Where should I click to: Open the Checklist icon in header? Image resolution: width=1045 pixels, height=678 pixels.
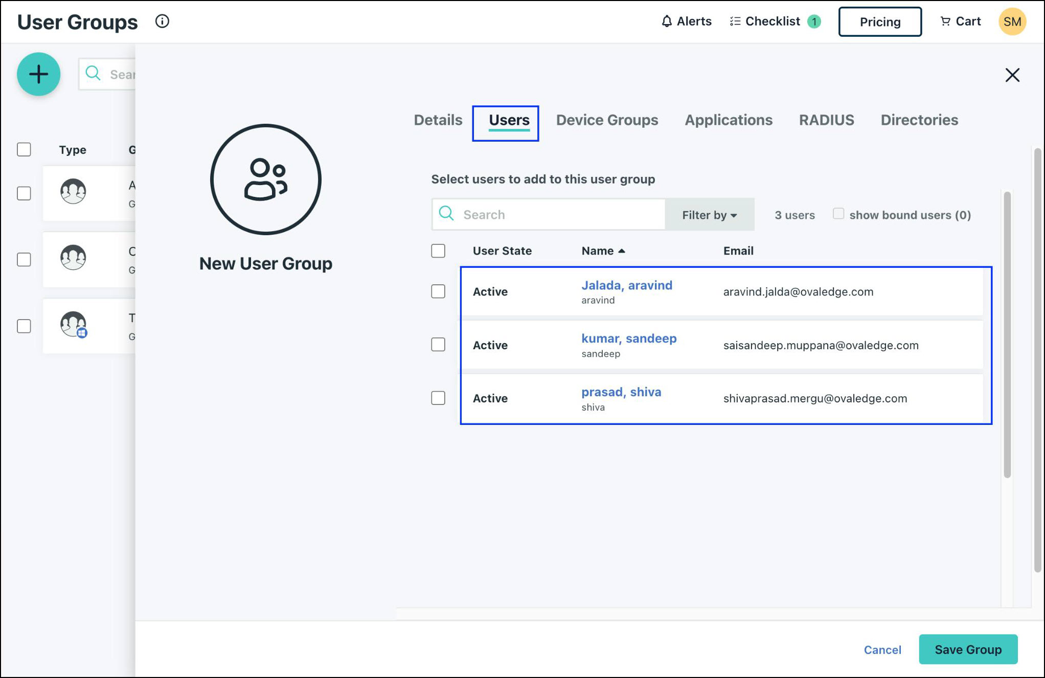pyautogui.click(x=735, y=21)
